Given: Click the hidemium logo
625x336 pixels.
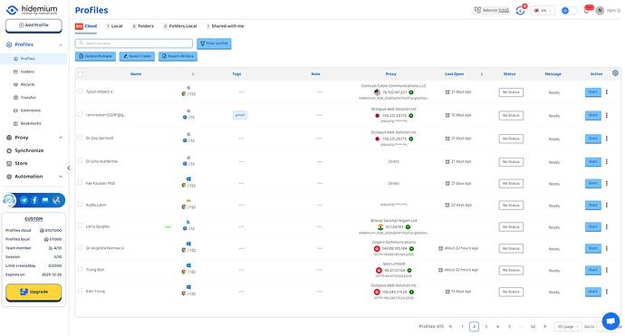Looking at the screenshot, I should click(32, 10).
